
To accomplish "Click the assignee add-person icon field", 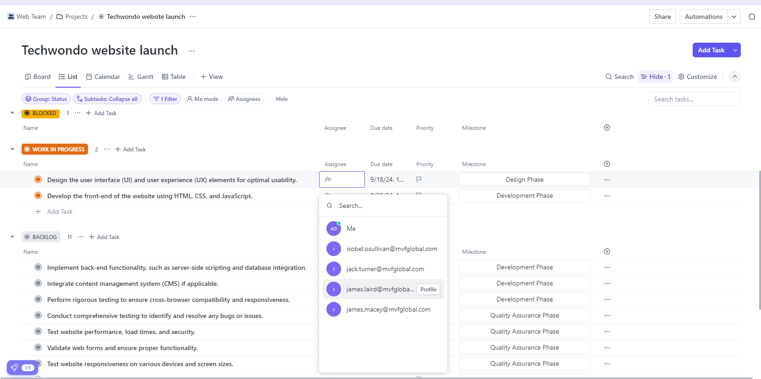I will click(x=342, y=179).
